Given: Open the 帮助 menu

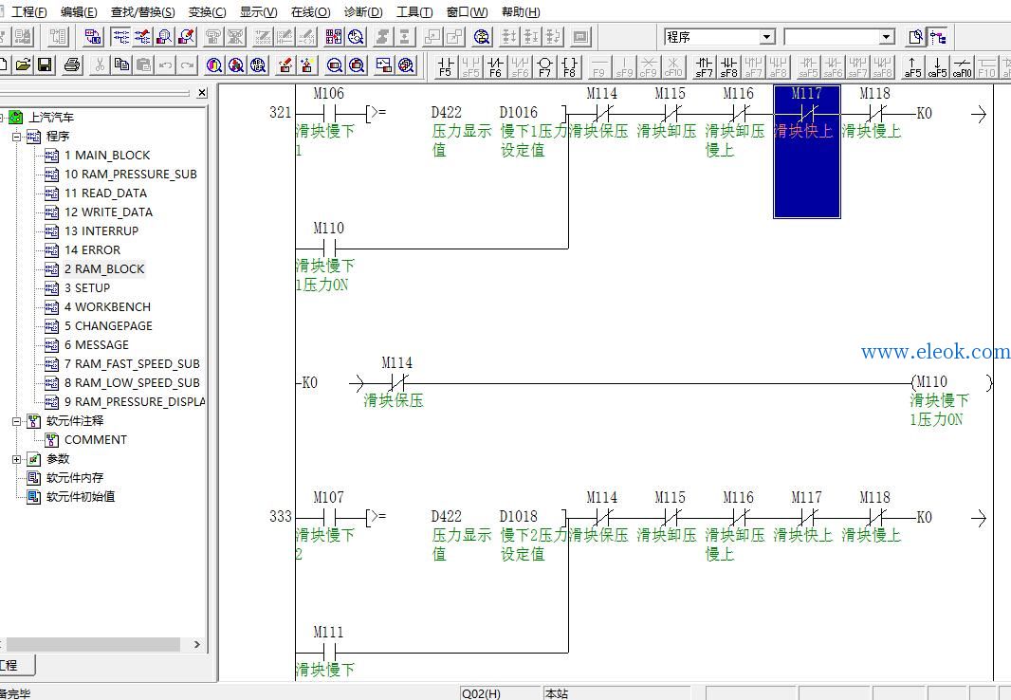Looking at the screenshot, I should click(x=521, y=11).
